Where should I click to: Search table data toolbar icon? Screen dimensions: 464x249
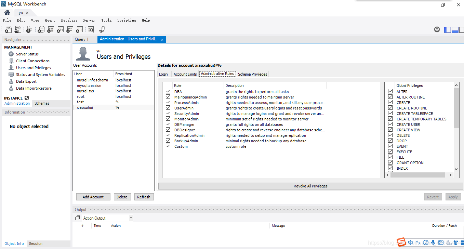[91, 30]
